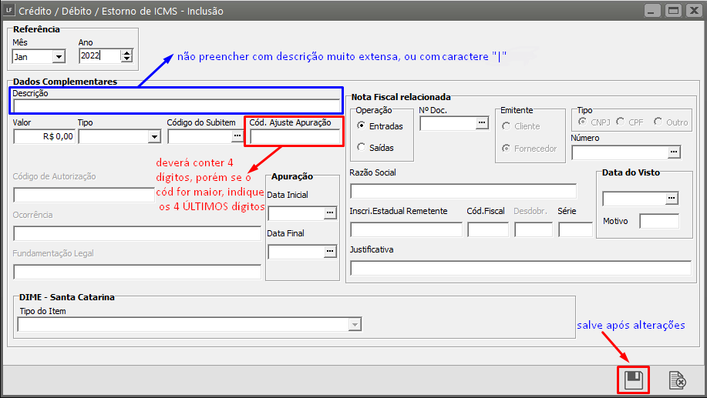Select the Saídas operation radio button
The image size is (707, 398).
pyautogui.click(x=361, y=147)
